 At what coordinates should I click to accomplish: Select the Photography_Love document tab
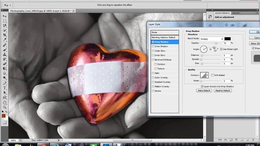(41, 11)
